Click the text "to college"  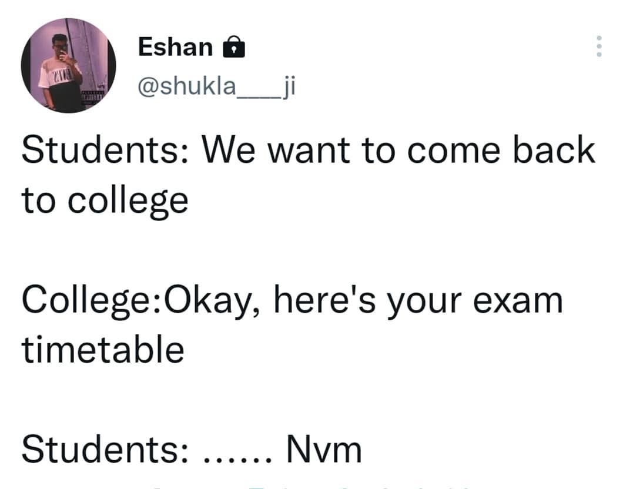[x=105, y=201]
